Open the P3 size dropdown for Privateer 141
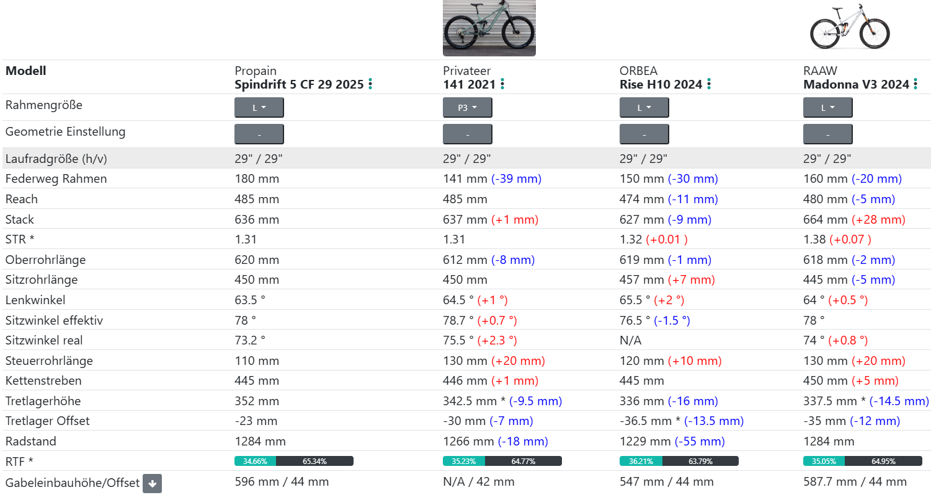This screenshot has height=495, width=931. tap(467, 107)
